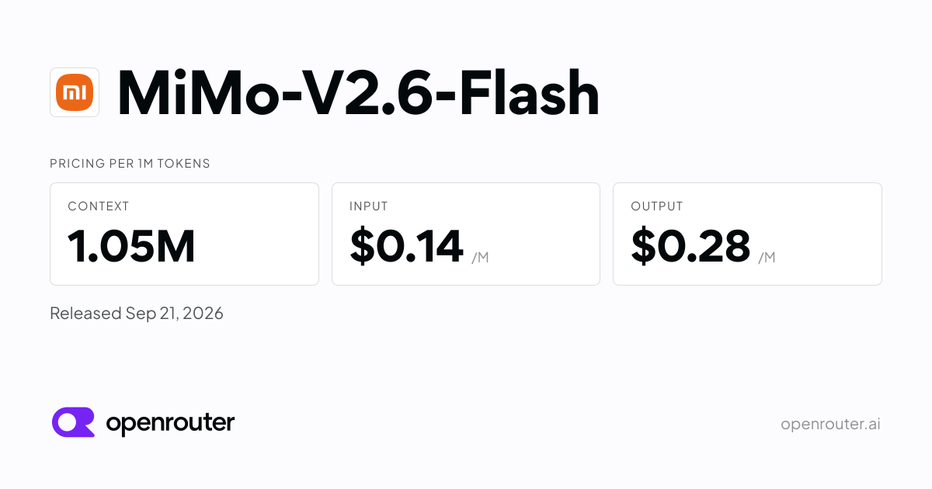The height and width of the screenshot is (489, 932).
Task: Click the Pricing per 1M tokens label
Action: [130, 164]
